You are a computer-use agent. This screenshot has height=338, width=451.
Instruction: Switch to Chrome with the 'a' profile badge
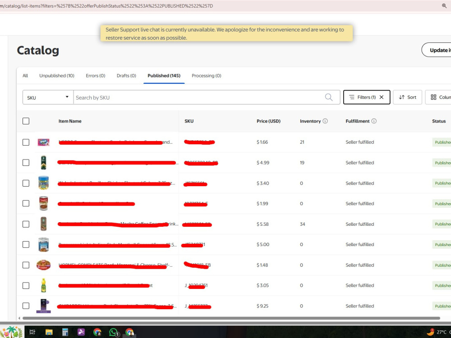97,333
